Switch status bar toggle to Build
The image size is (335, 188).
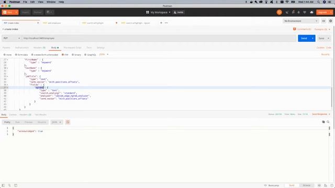click(292, 185)
